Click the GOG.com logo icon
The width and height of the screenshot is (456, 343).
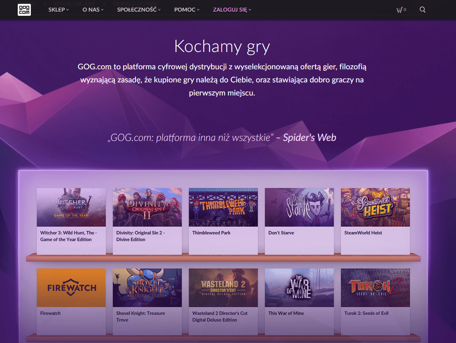point(24,10)
